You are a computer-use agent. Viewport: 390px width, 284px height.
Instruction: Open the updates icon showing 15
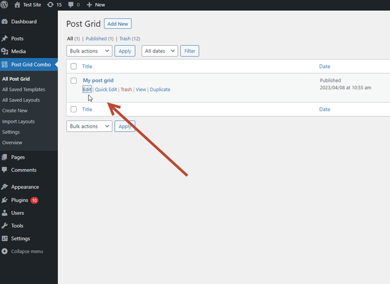[x=50, y=5]
